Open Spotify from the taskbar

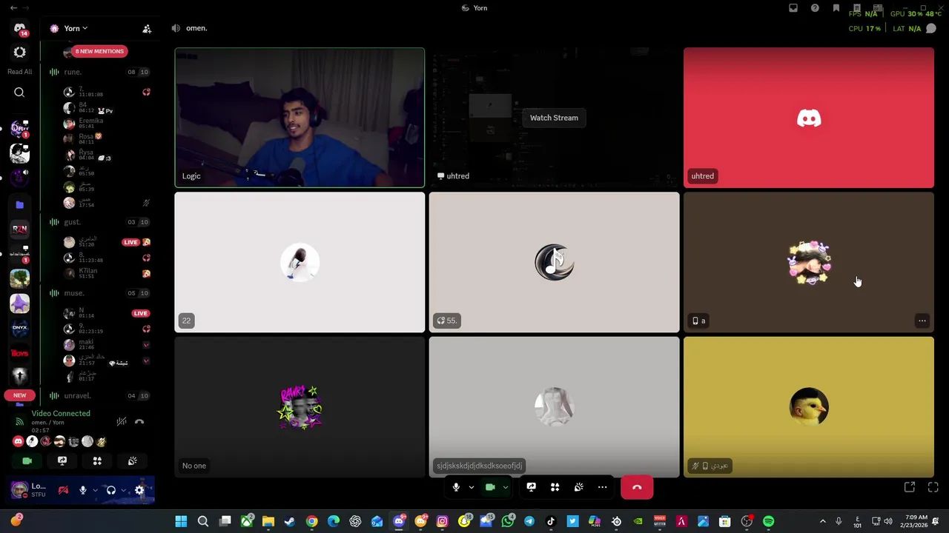click(x=768, y=522)
